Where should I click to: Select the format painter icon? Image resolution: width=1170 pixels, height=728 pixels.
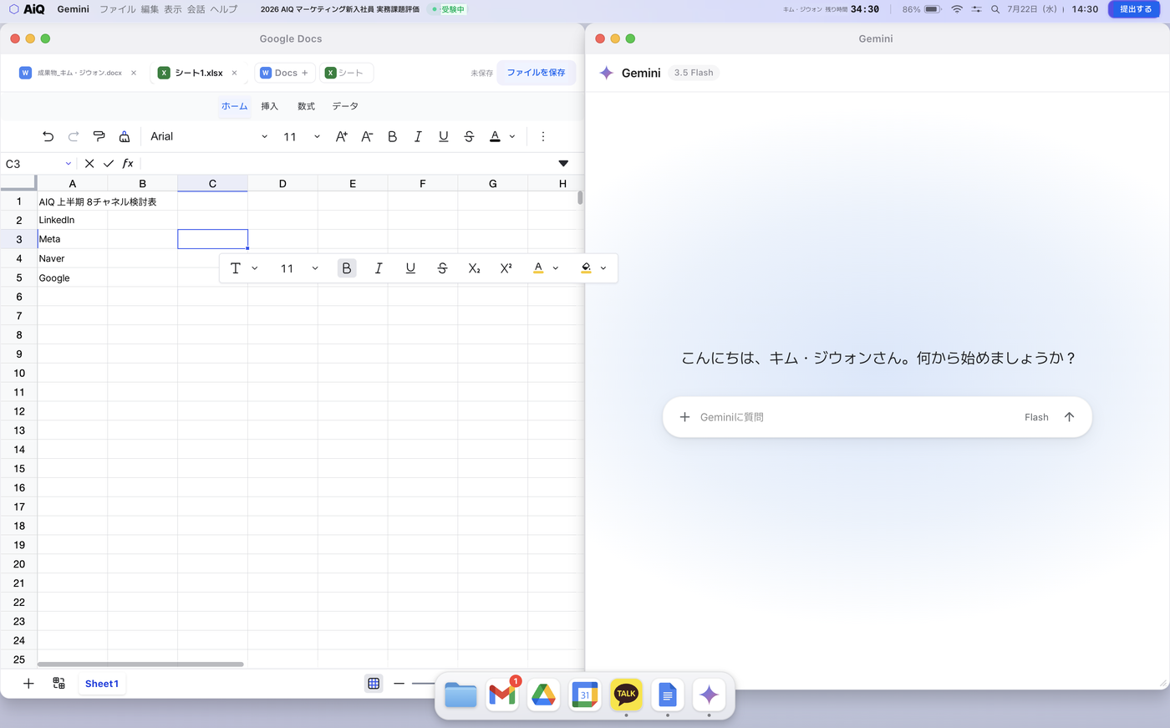click(x=99, y=136)
